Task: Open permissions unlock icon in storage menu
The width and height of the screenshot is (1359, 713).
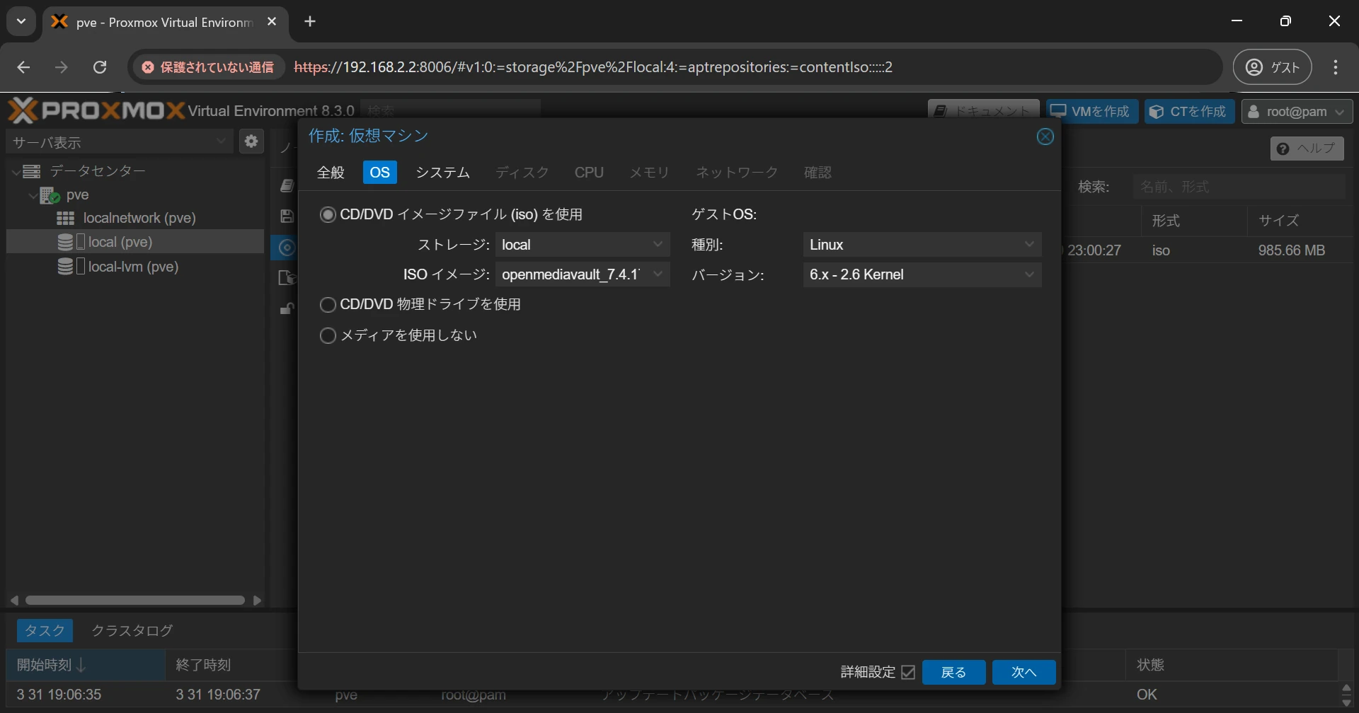Action: click(x=287, y=308)
